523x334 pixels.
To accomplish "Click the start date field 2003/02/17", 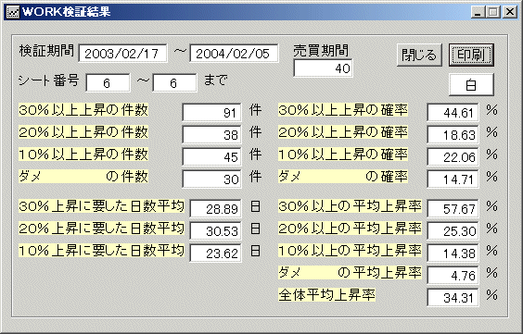I will point(122,54).
